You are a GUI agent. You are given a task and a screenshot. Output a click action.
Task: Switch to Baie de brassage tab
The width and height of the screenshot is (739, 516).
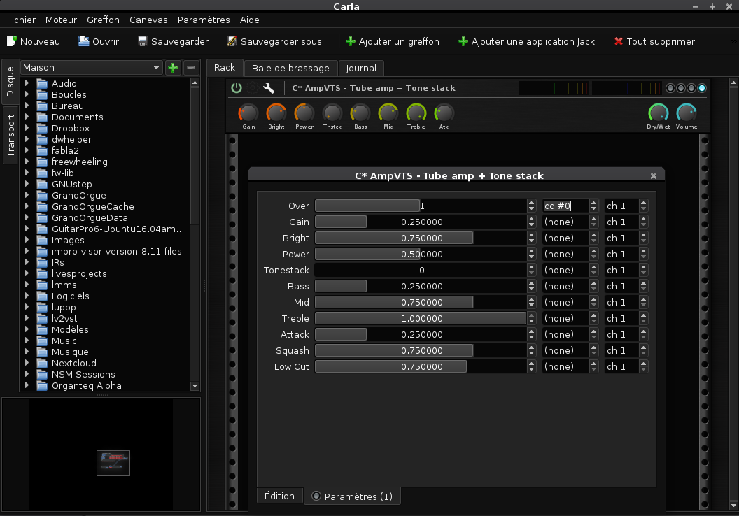[x=290, y=69]
